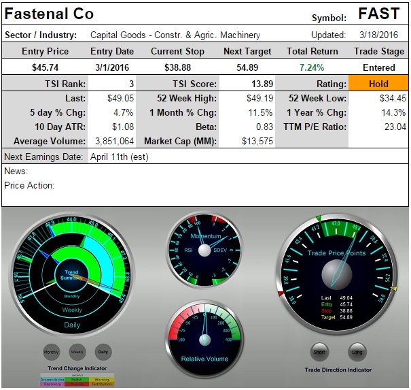Click the SDEV label in Momentum gauge
The width and height of the screenshot is (411, 390).
[221, 250]
